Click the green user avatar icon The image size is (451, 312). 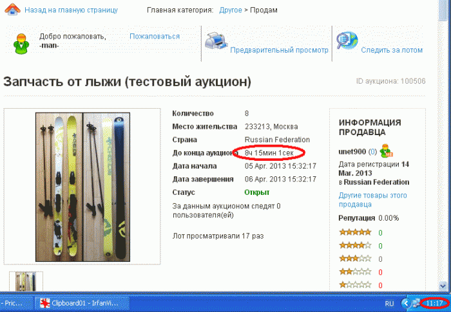(21, 43)
